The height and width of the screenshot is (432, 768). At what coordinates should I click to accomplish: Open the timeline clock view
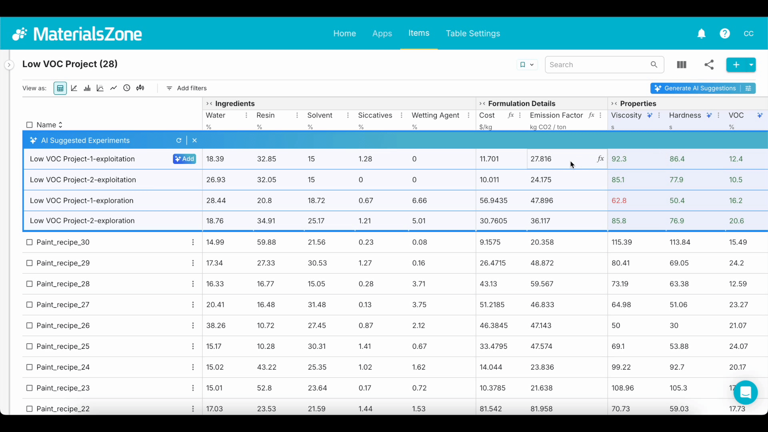(127, 88)
